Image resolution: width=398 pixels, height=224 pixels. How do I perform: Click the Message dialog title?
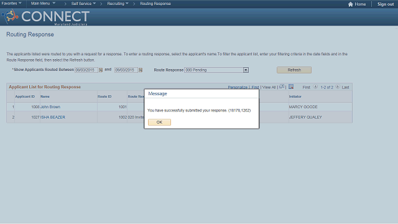point(157,94)
